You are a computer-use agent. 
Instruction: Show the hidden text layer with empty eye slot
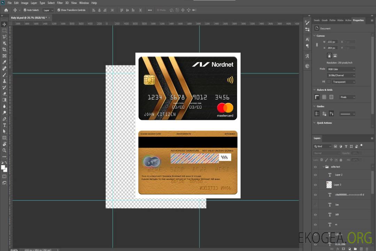click(x=315, y=205)
